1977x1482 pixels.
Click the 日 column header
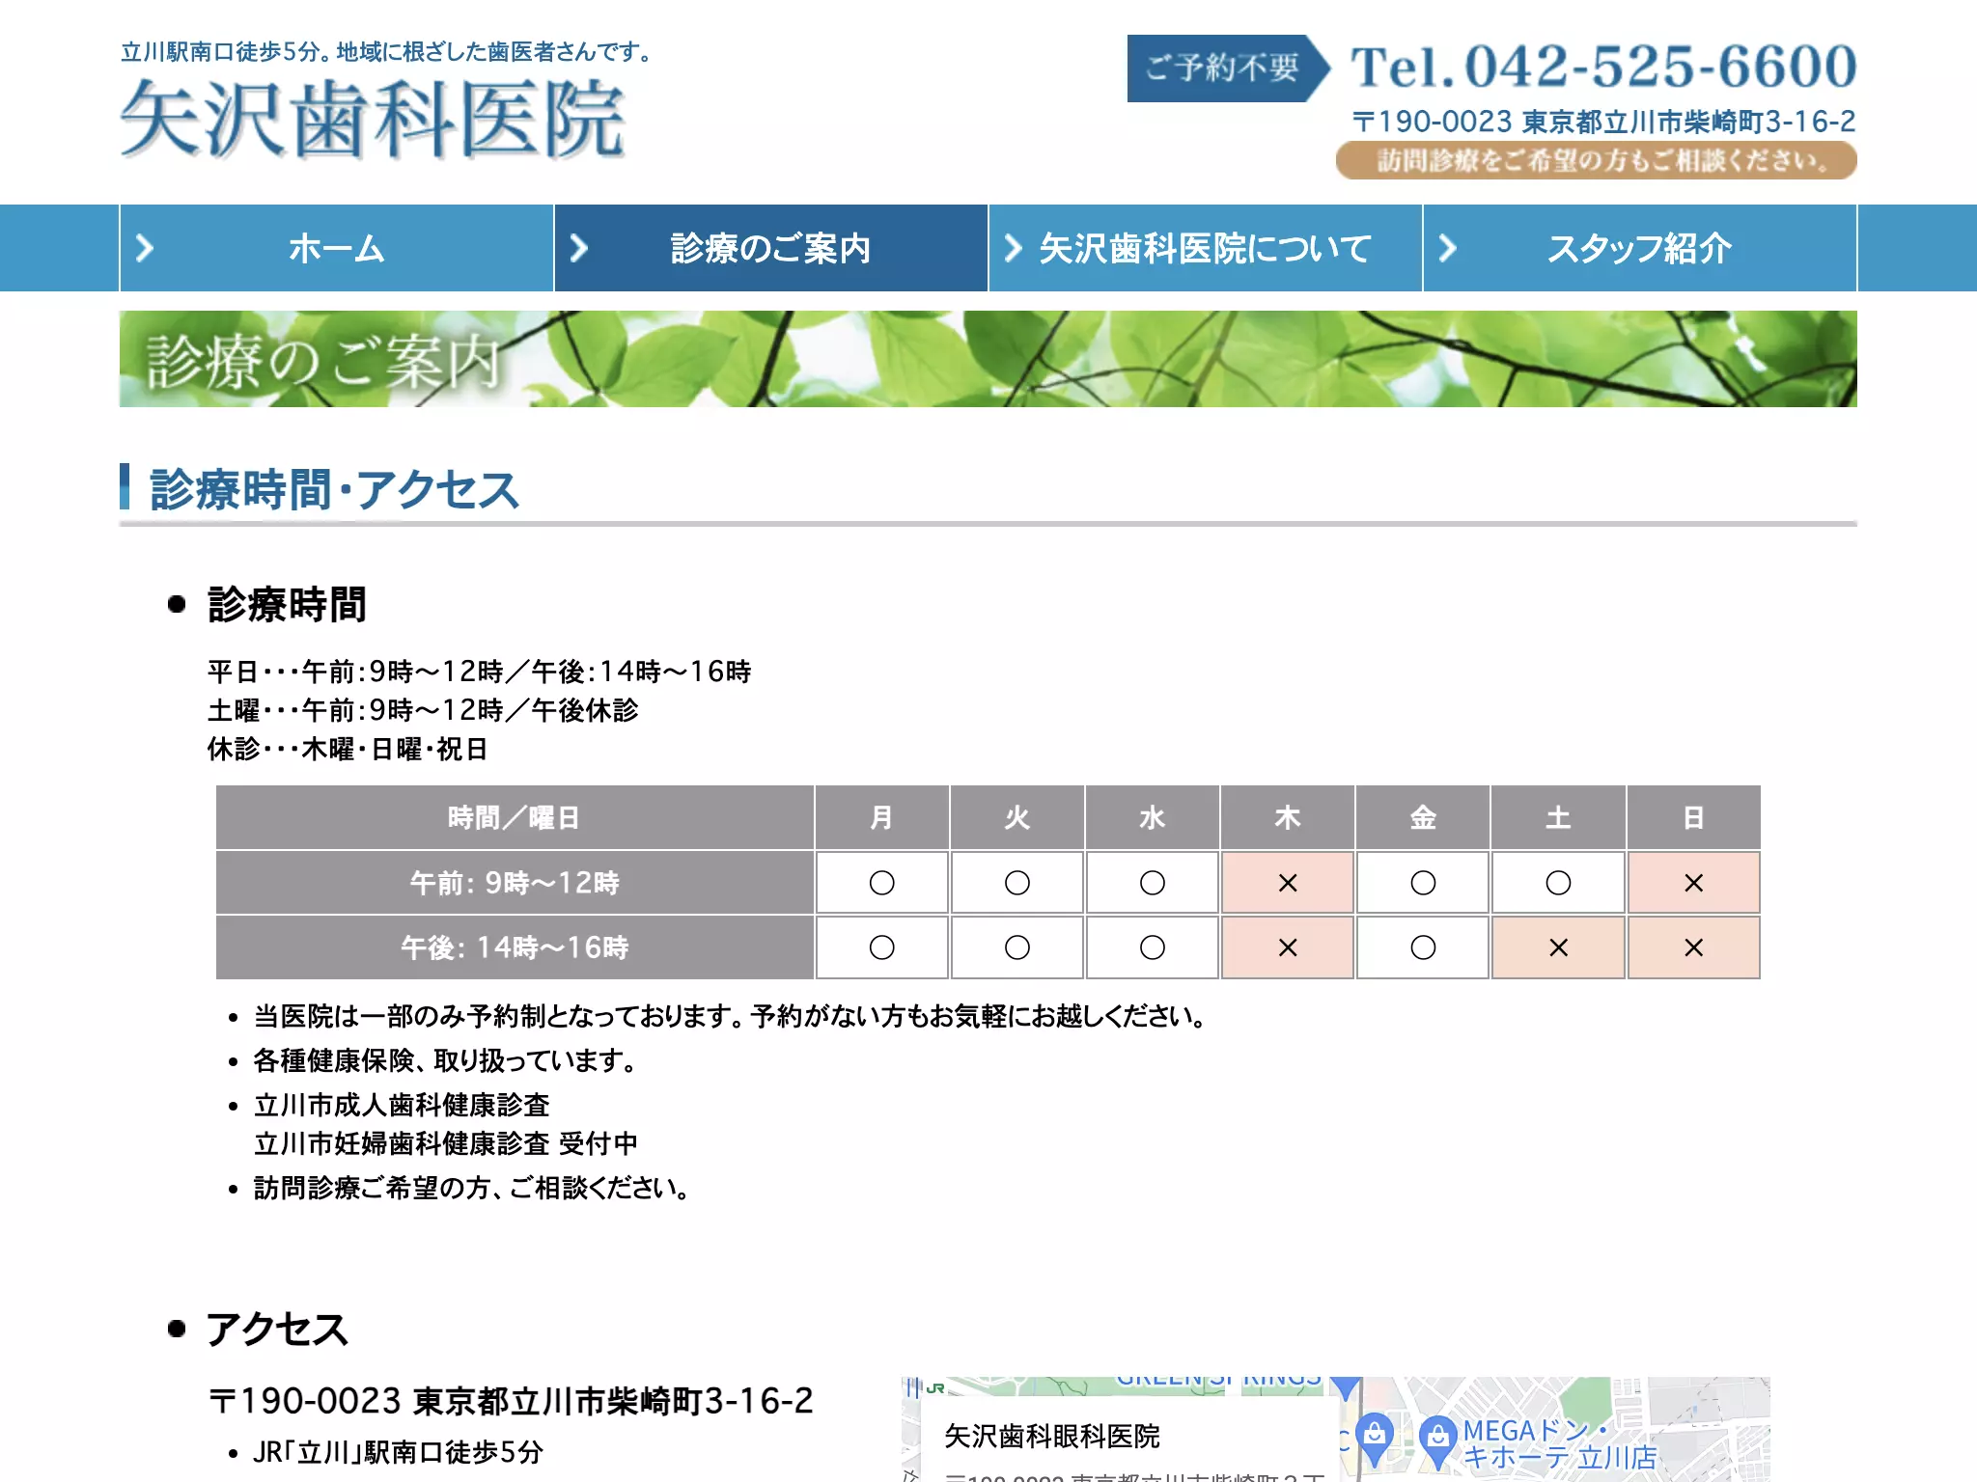[x=1693, y=817]
